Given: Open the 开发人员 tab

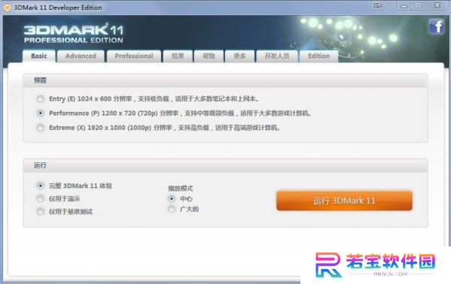Looking at the screenshot, I should [276, 56].
